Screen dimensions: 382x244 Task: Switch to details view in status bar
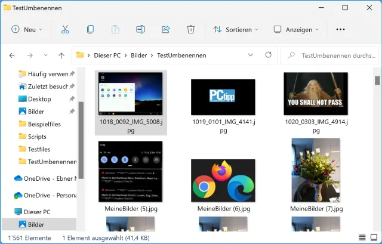click(x=362, y=237)
